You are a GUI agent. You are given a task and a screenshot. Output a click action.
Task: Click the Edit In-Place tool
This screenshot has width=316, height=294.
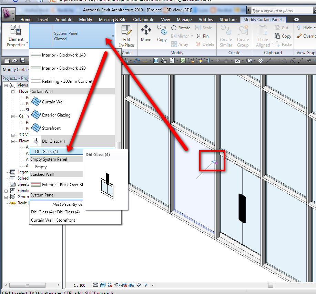(x=126, y=36)
